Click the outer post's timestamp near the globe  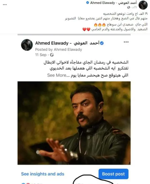pos(134,7)
